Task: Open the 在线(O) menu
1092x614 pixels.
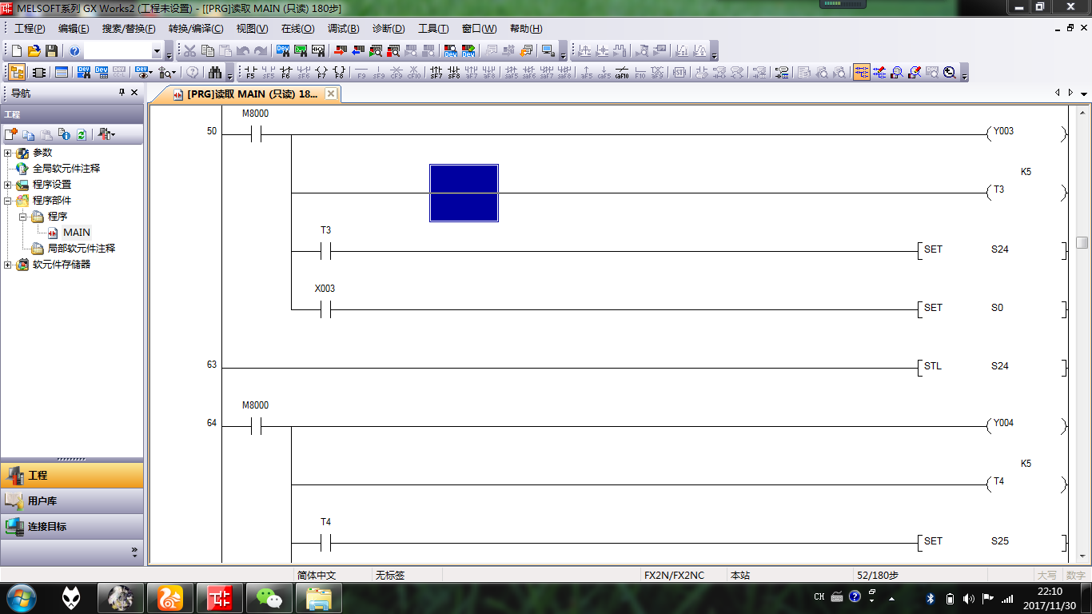Action: 297,29
